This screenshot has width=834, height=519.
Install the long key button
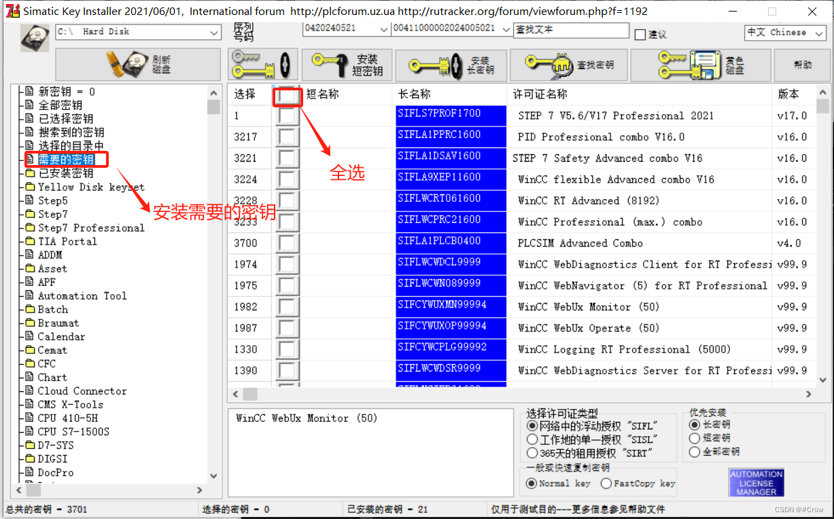pyautogui.click(x=451, y=65)
